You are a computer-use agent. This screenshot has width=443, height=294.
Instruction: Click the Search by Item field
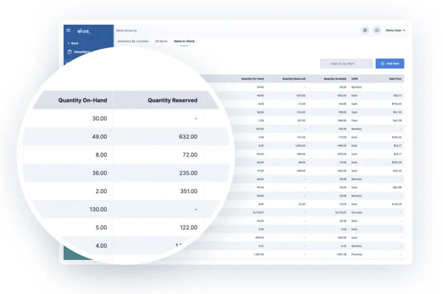pyautogui.click(x=346, y=63)
